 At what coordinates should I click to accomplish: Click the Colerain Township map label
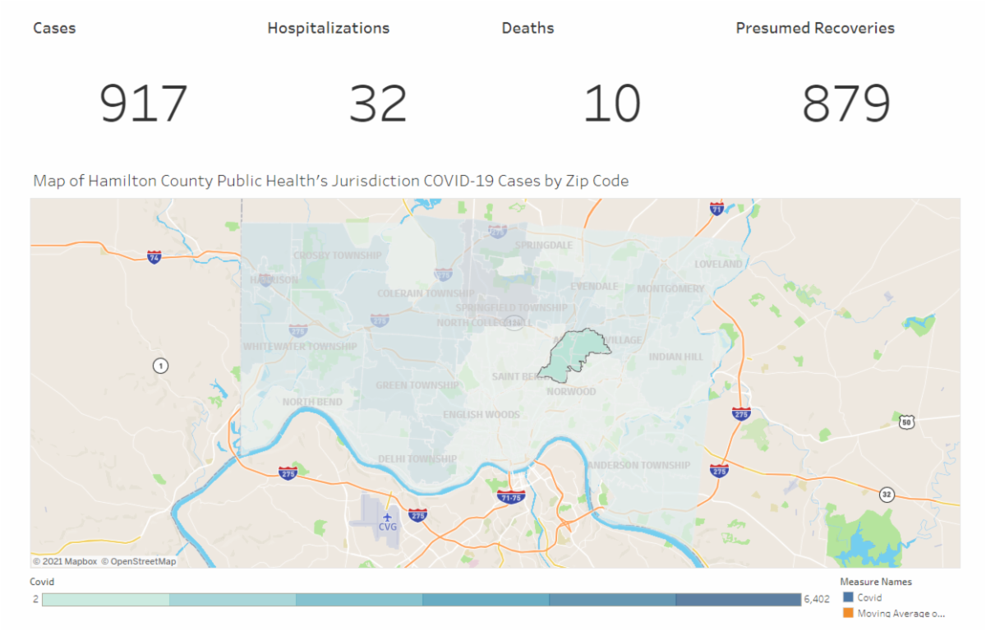point(426,293)
